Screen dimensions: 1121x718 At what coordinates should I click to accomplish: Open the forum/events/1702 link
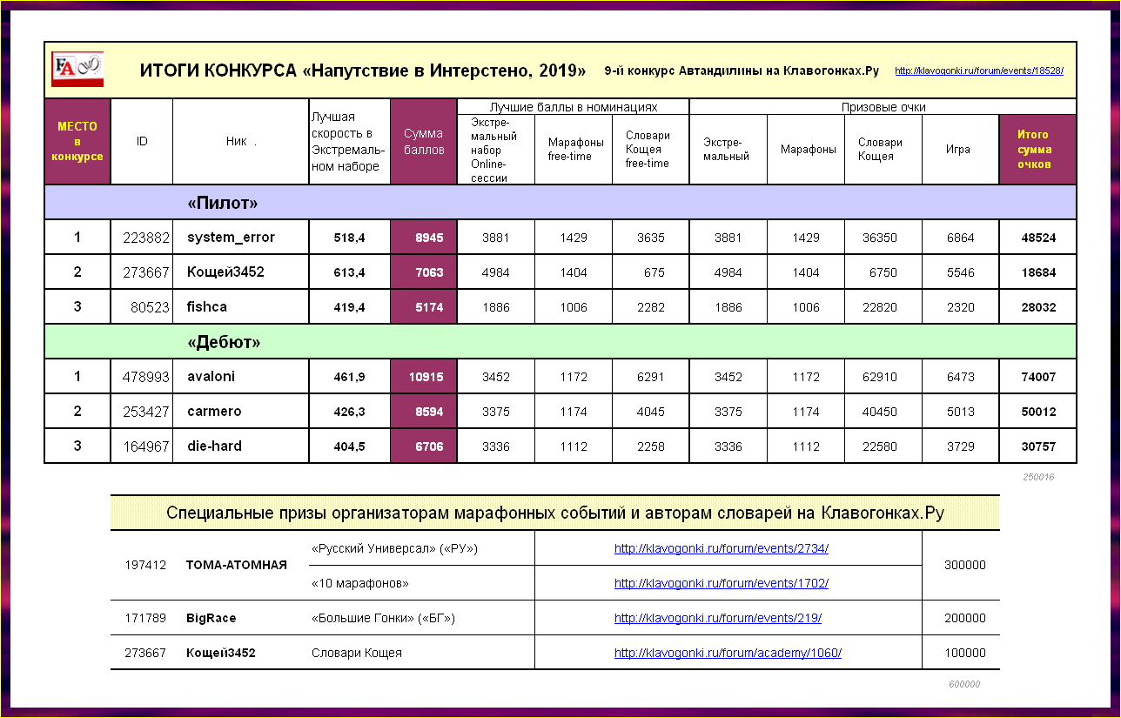(x=722, y=584)
